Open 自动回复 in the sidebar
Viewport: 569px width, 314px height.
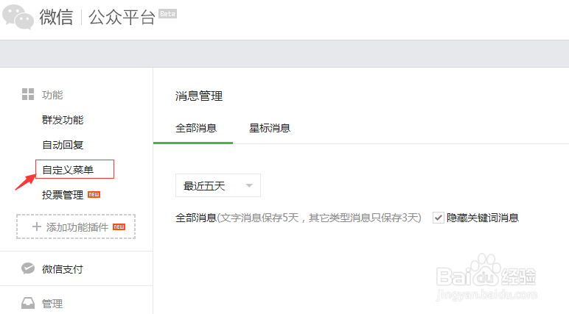click(x=63, y=145)
